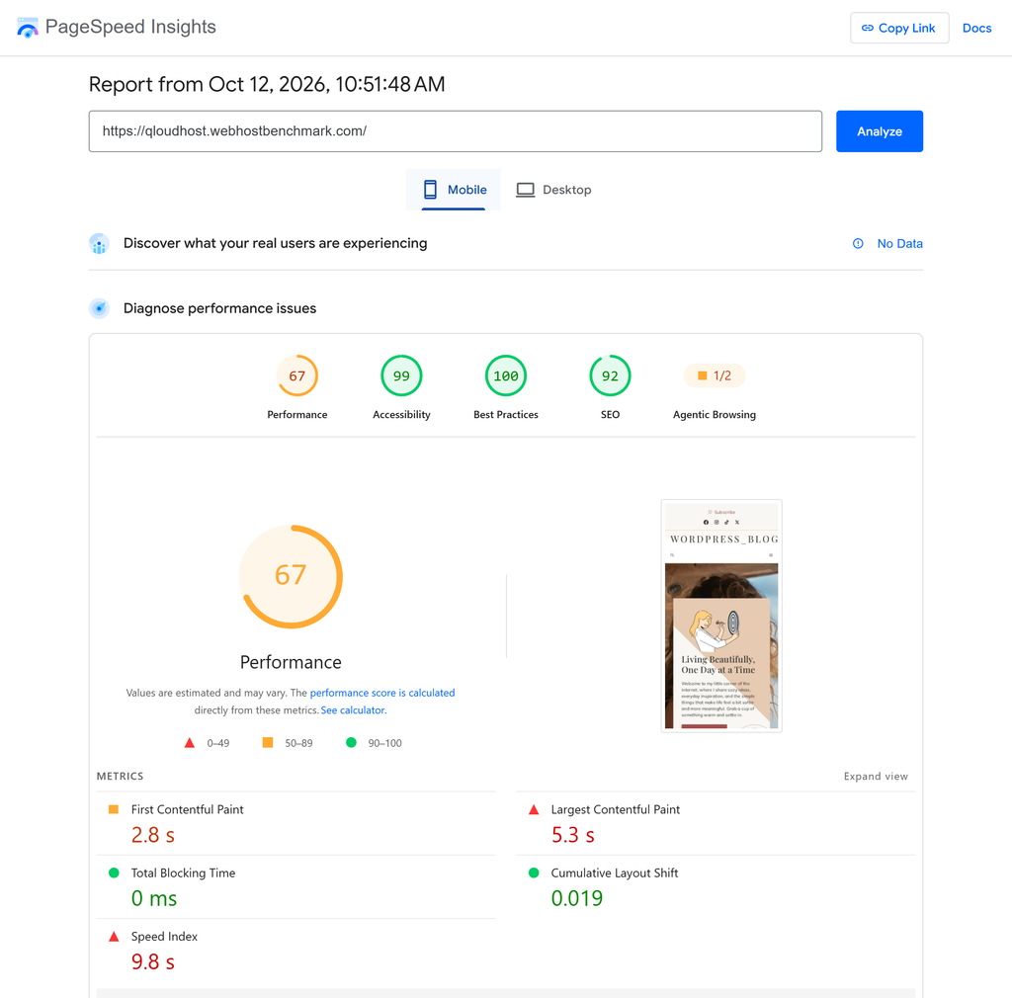Click the SEO category label
The image size is (1012, 998).
click(x=610, y=414)
